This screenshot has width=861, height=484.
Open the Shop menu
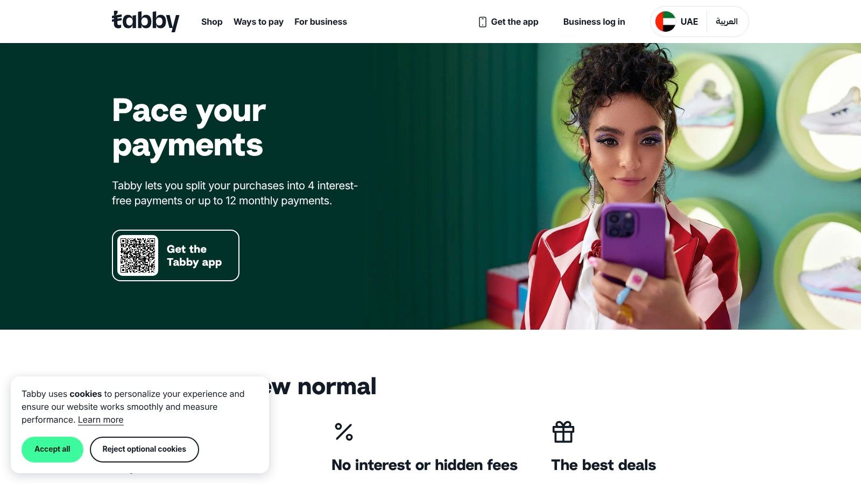point(211,22)
